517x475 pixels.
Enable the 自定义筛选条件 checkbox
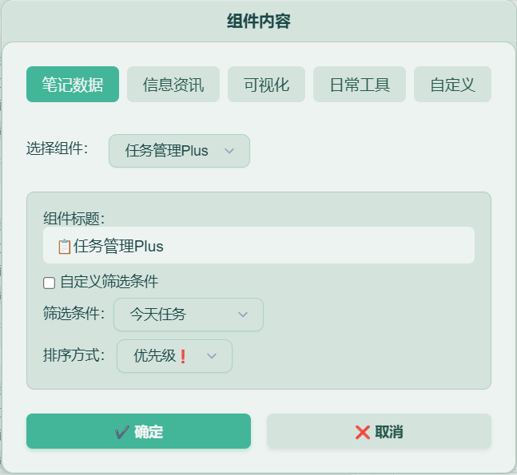pyautogui.click(x=49, y=283)
